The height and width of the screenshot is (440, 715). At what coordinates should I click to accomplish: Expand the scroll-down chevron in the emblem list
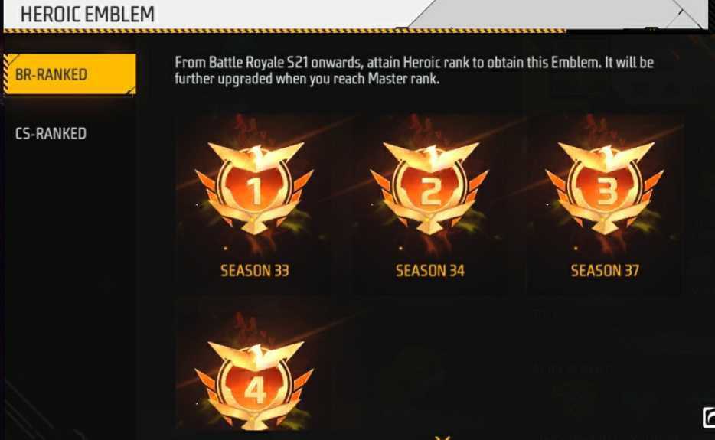(x=442, y=437)
